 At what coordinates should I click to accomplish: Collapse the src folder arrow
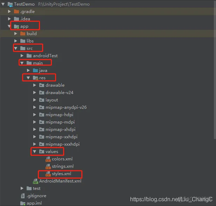(x=15, y=48)
